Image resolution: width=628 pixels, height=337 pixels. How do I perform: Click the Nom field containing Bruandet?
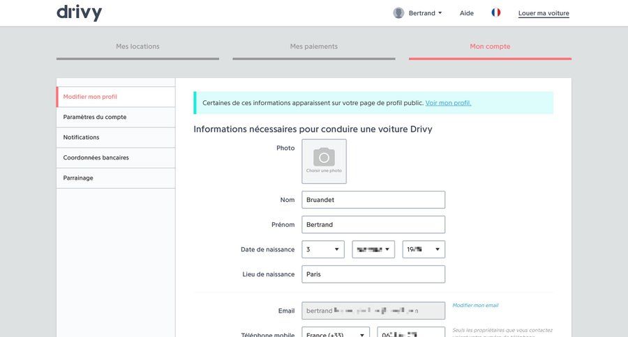373,200
